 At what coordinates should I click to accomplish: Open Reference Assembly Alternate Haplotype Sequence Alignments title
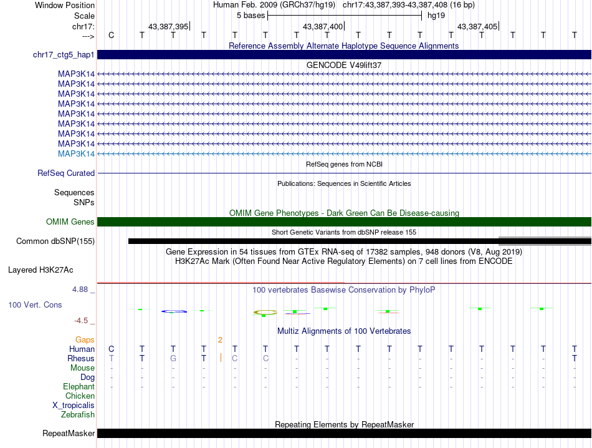coord(343,46)
